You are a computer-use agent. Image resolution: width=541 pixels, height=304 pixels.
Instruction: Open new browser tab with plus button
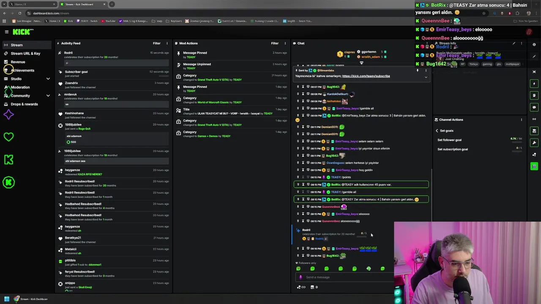pyautogui.click(x=112, y=4)
